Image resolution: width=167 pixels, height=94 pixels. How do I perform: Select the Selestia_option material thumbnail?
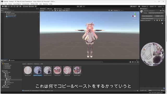77,70
